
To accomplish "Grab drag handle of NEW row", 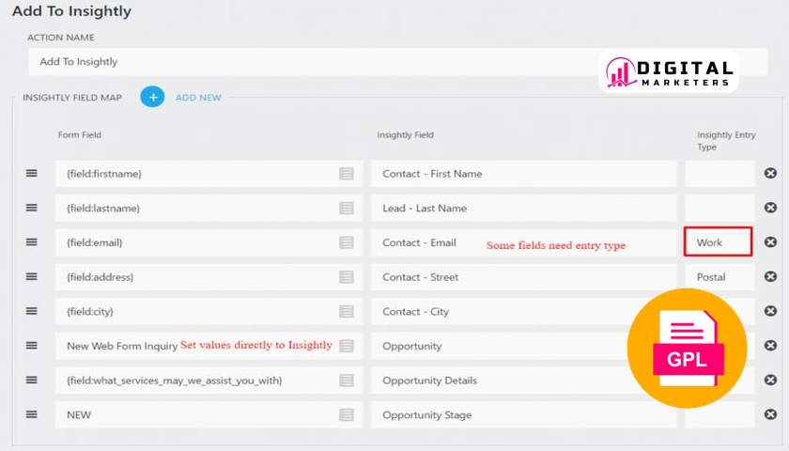I will [32, 414].
